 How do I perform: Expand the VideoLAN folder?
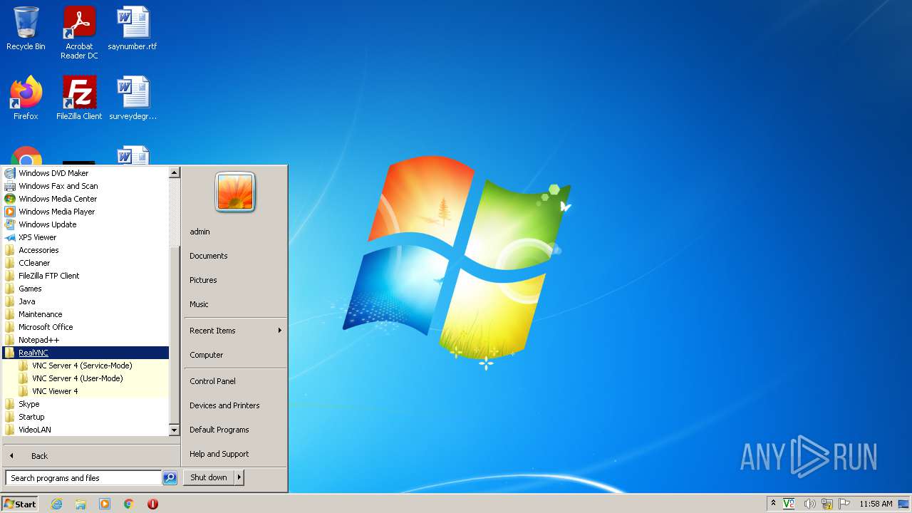pyautogui.click(x=85, y=430)
